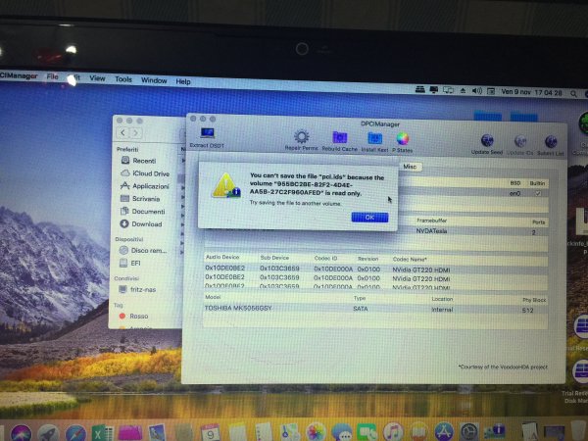Toggle the Builtin checkbox for en0

click(538, 193)
